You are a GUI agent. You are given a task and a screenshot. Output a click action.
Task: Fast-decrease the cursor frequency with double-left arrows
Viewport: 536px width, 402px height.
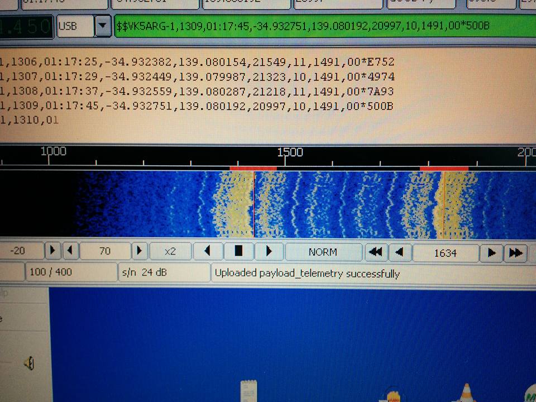coord(375,252)
